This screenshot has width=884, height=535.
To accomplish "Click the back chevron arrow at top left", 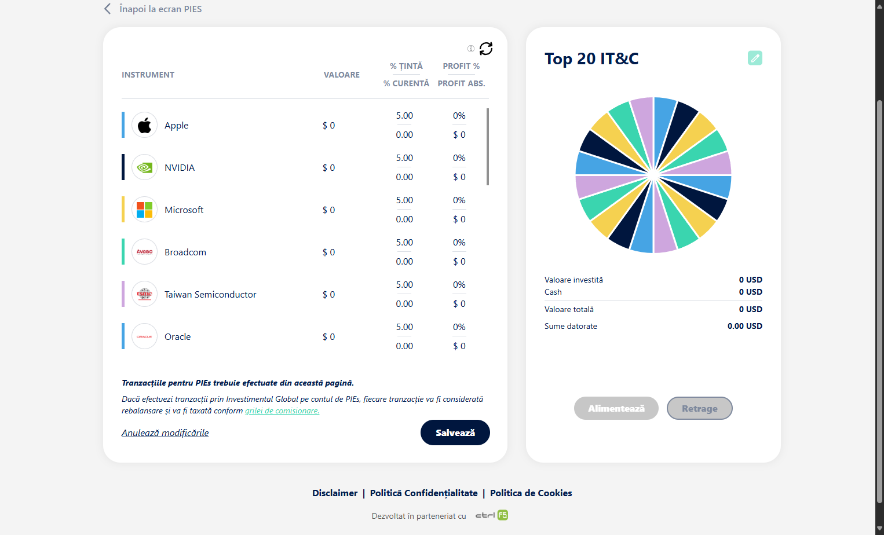I will [x=107, y=9].
